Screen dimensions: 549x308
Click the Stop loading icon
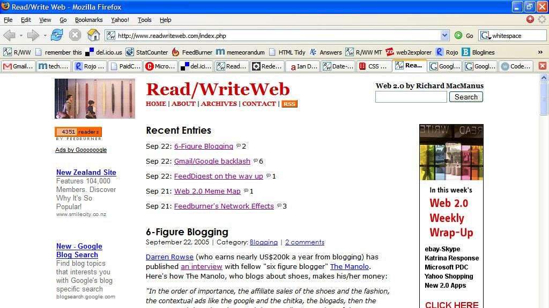click(75, 35)
